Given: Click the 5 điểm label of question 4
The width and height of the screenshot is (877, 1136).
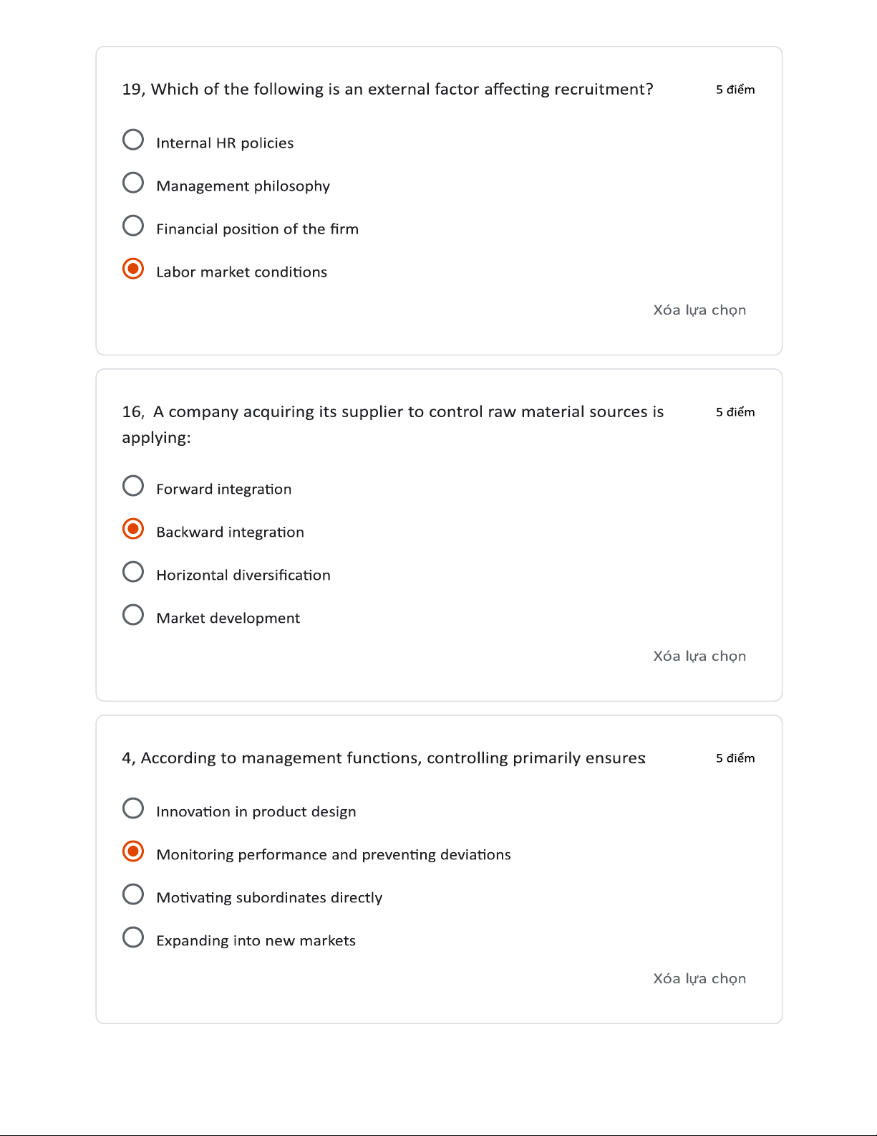Looking at the screenshot, I should tap(735, 758).
